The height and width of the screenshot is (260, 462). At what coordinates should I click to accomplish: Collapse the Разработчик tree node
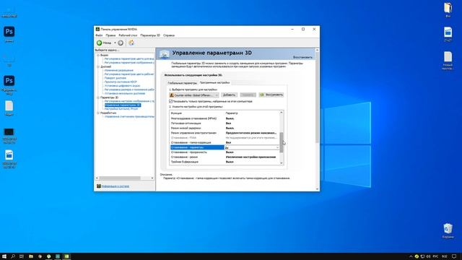(x=98, y=113)
